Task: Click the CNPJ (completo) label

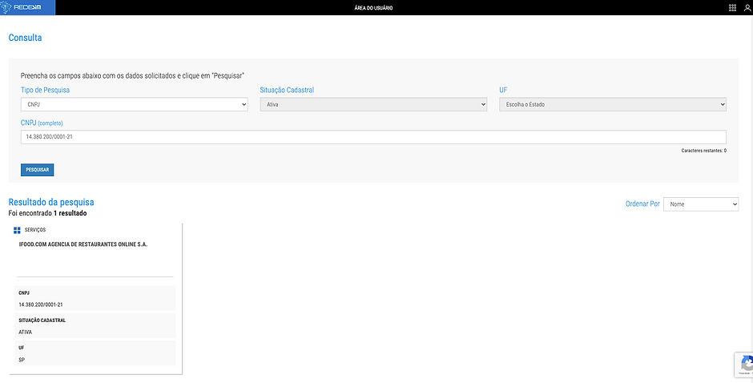Action: click(x=42, y=123)
